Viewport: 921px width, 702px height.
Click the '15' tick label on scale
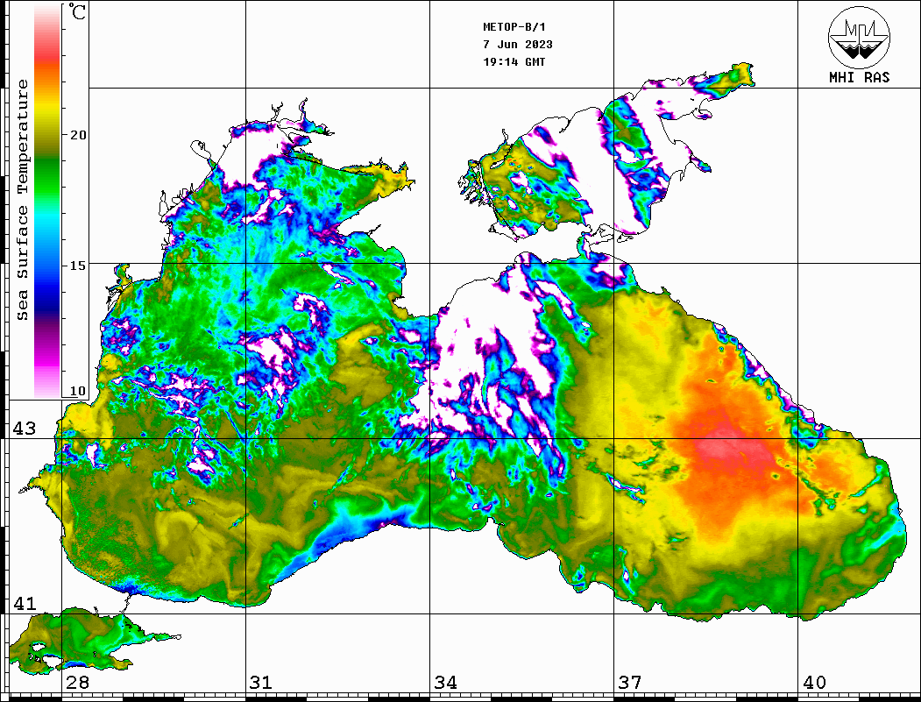[x=77, y=266]
